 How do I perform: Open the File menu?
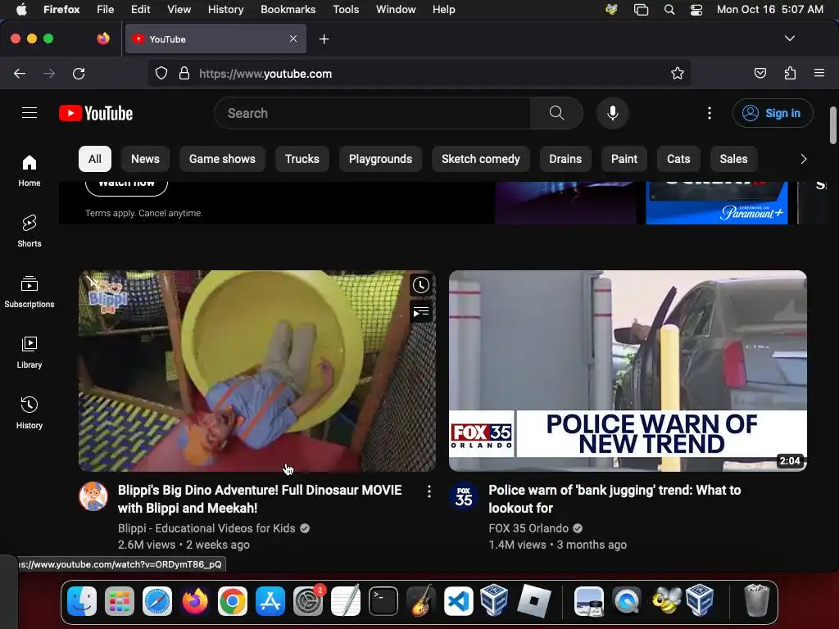pos(106,10)
